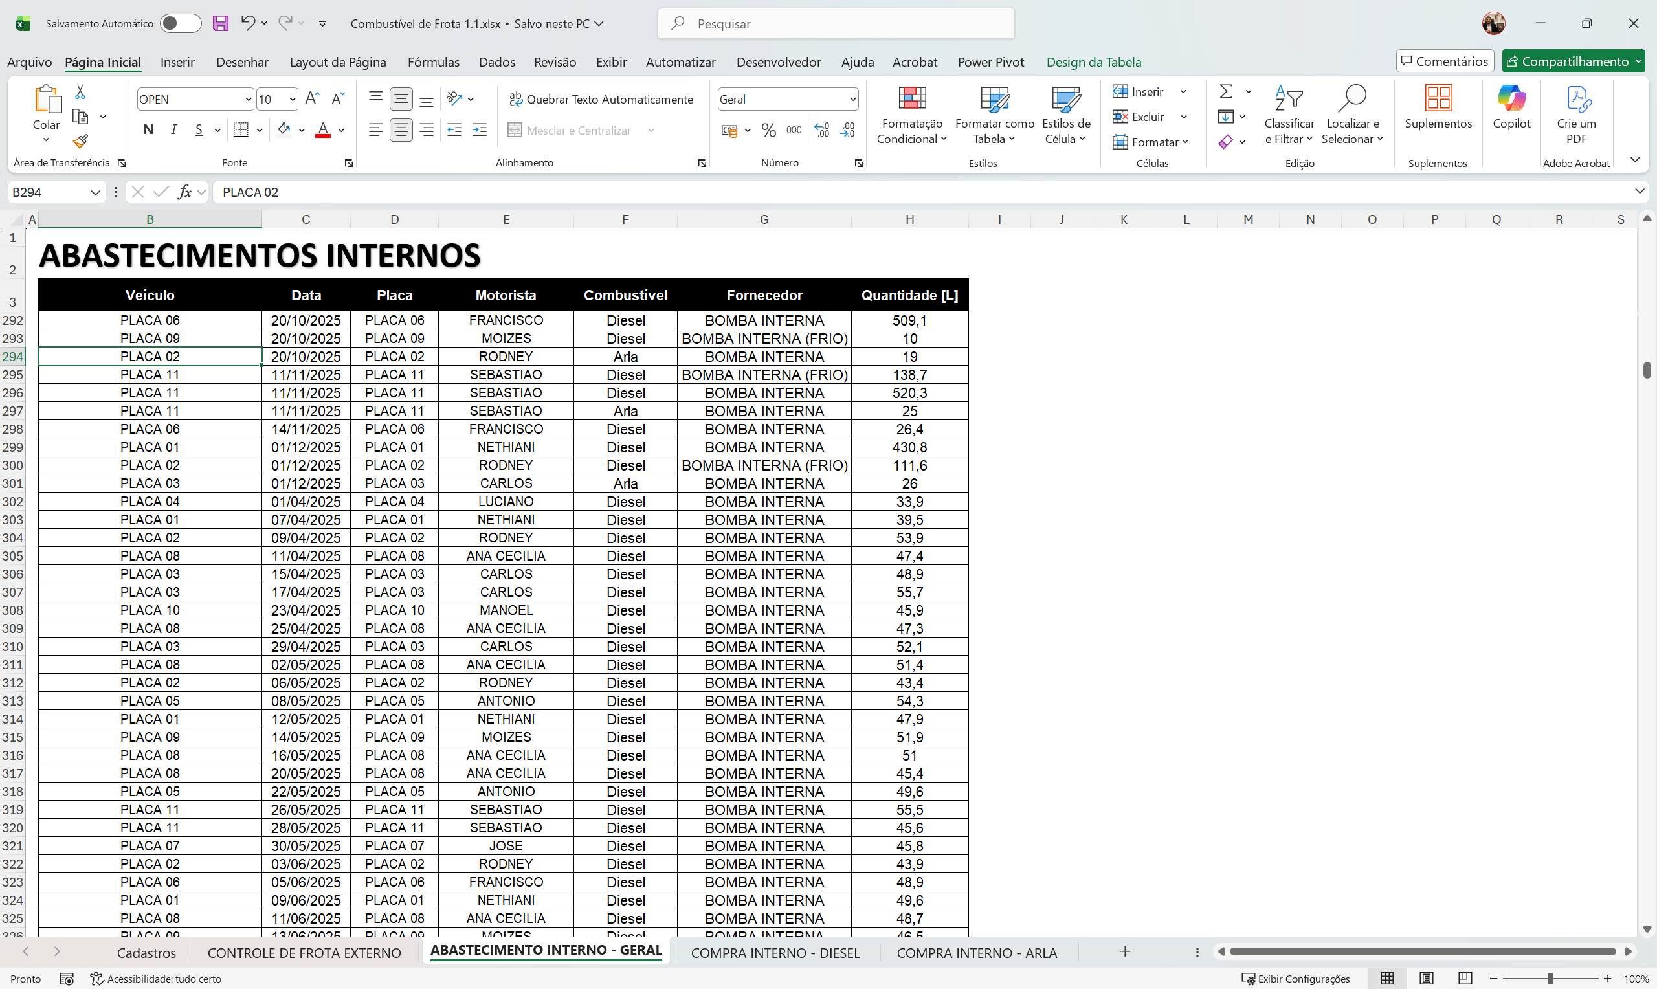Open Formatação Condicional

coord(911,114)
